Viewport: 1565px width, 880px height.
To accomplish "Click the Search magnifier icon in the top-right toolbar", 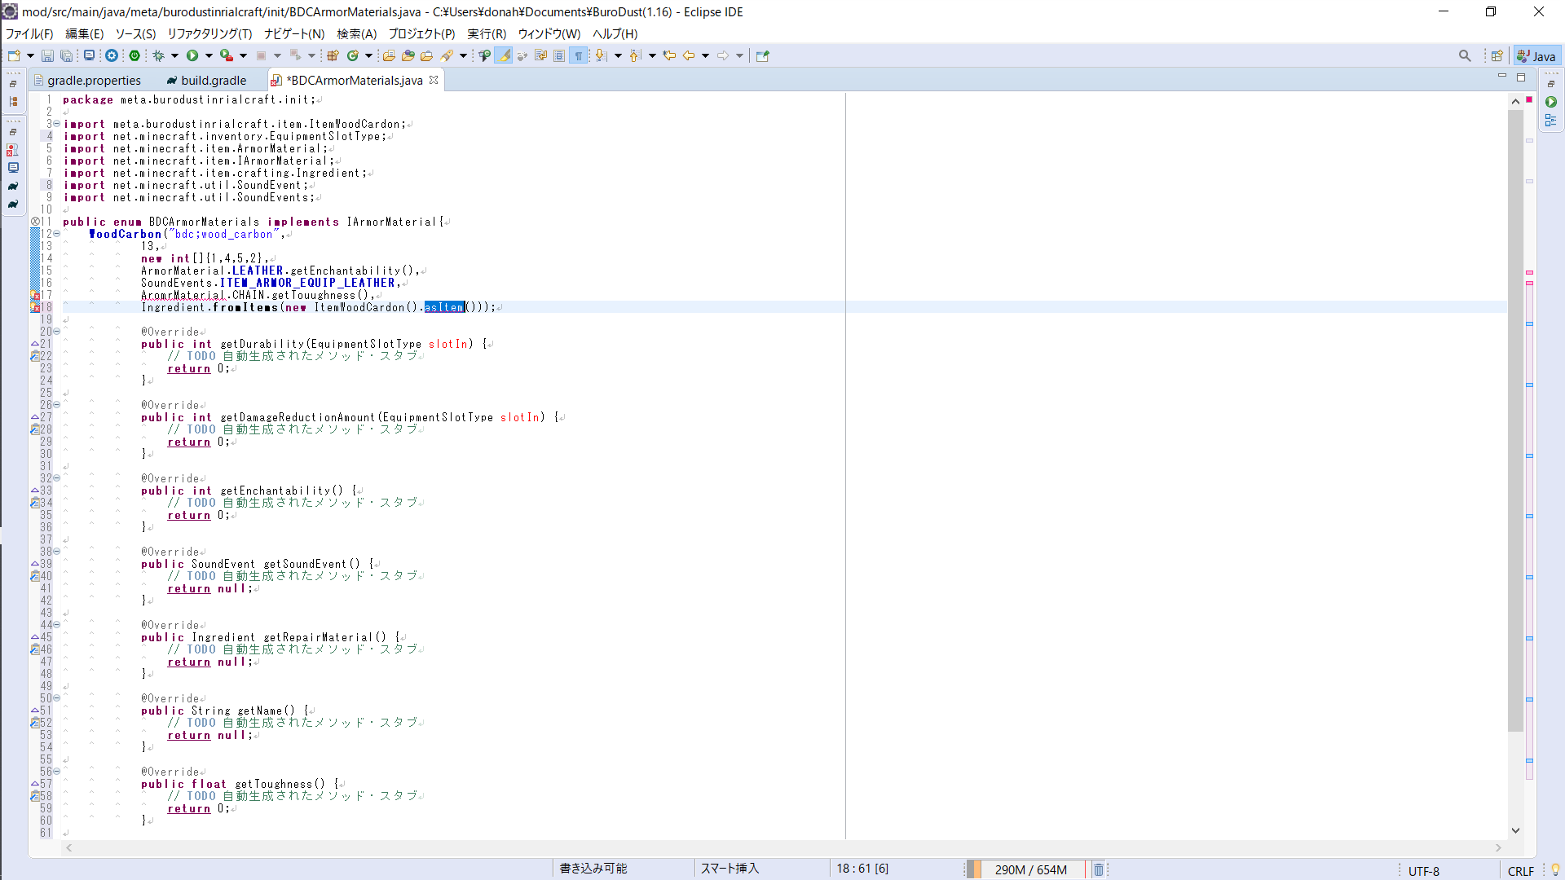I will [1465, 56].
